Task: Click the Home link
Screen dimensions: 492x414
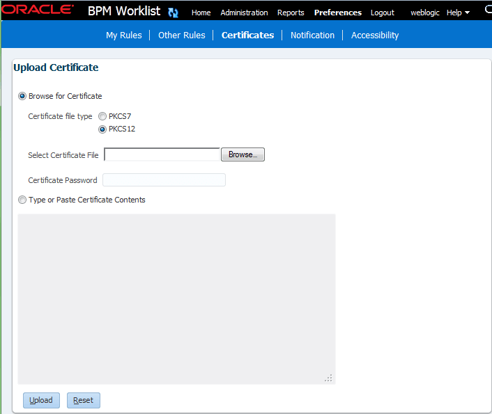Action: click(201, 13)
